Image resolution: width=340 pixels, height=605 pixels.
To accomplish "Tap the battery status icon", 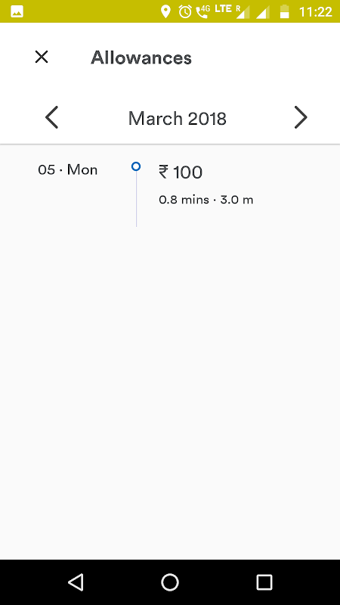I will point(285,11).
